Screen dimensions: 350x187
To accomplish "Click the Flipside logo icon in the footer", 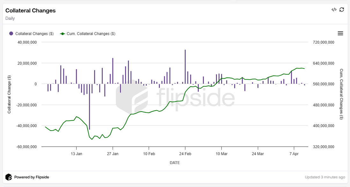I will [9, 177].
